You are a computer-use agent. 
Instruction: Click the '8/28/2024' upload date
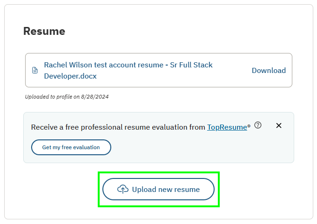[x=97, y=97]
